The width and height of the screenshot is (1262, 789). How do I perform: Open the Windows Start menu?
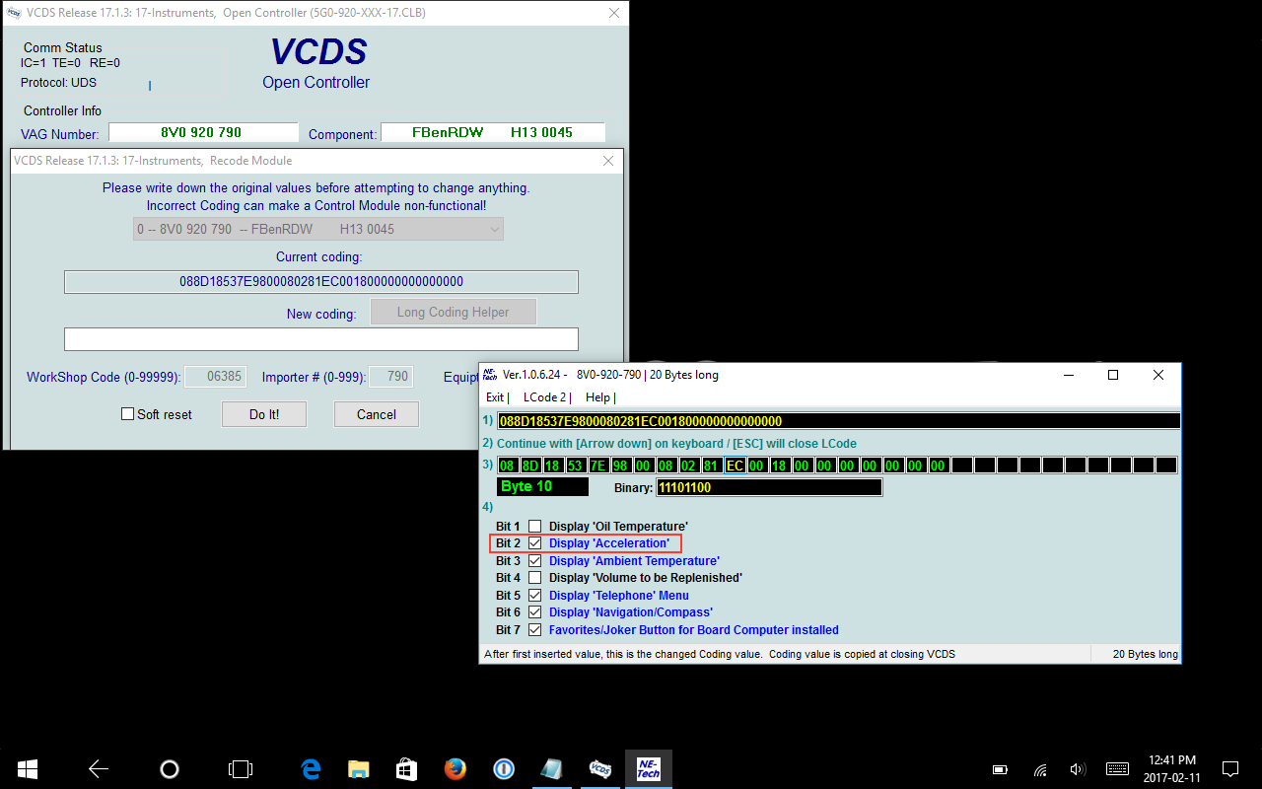point(27,769)
